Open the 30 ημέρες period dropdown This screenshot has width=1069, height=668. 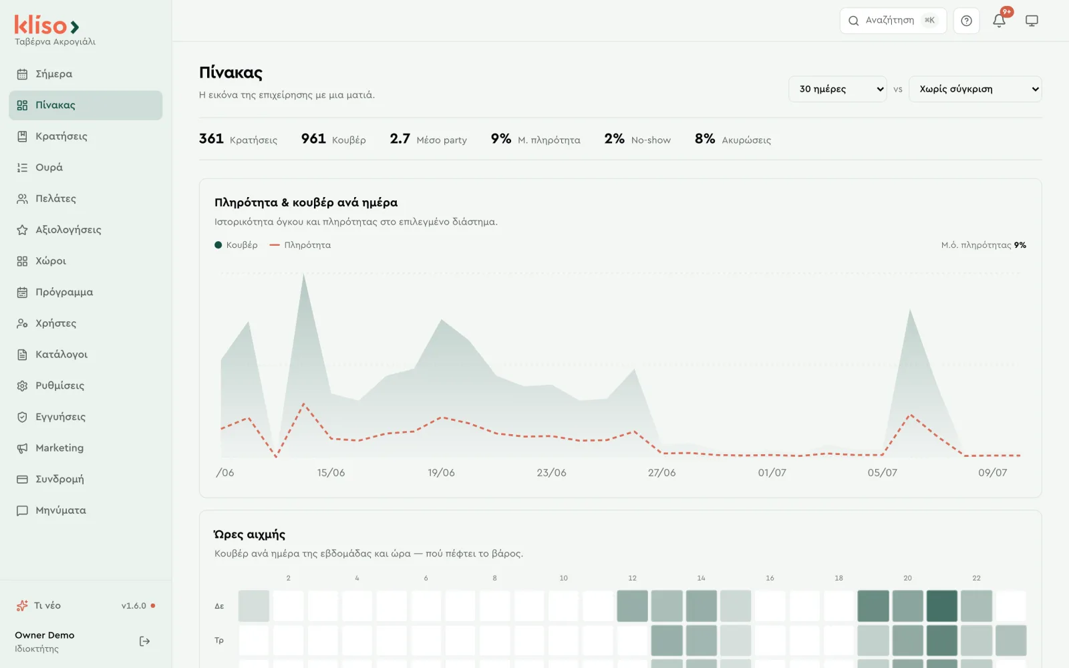[838, 89]
